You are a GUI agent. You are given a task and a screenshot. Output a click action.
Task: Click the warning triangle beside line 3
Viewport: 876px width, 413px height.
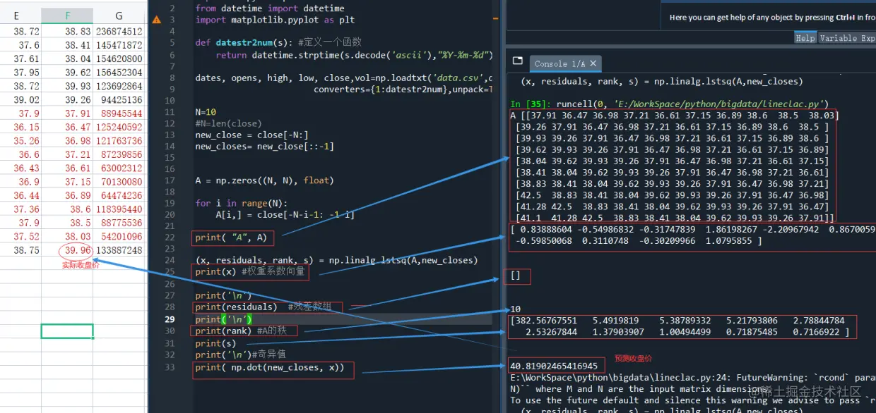point(155,19)
